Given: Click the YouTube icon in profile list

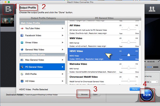Looking at the screenshot, I should click(22, 28).
